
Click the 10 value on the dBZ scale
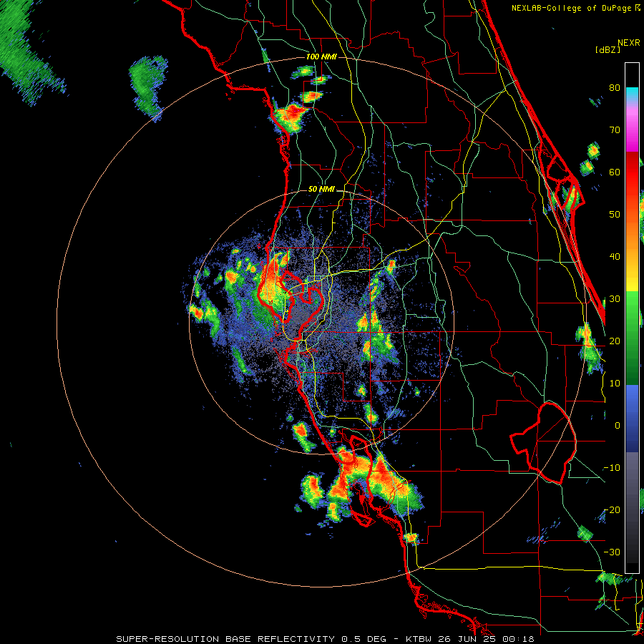tap(615, 384)
